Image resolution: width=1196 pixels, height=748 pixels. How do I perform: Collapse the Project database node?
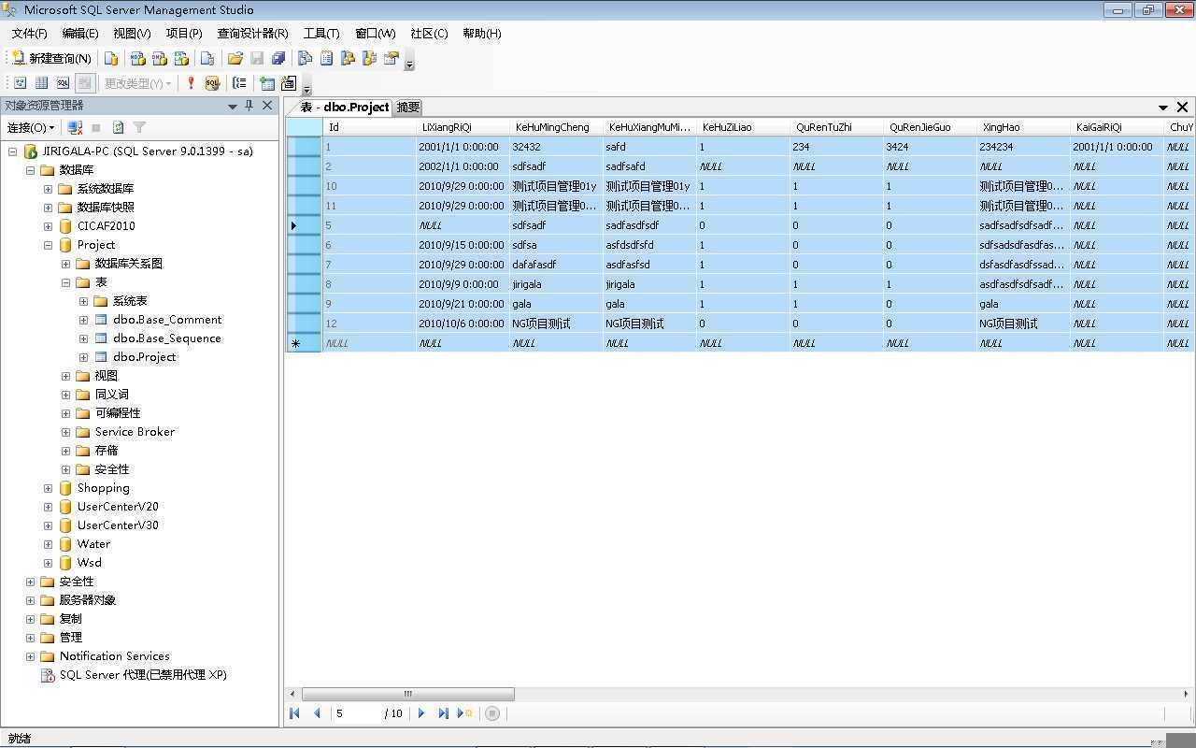click(49, 245)
